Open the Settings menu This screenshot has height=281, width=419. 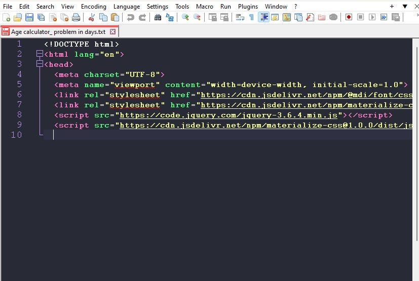[158, 7]
